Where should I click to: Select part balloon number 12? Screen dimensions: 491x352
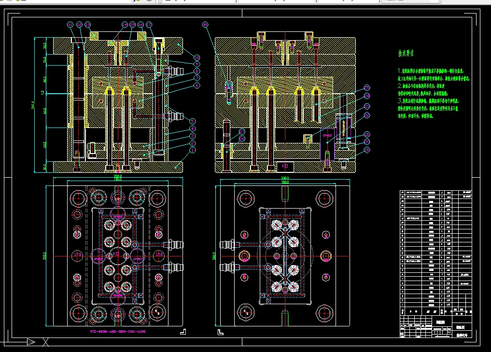coord(79,25)
